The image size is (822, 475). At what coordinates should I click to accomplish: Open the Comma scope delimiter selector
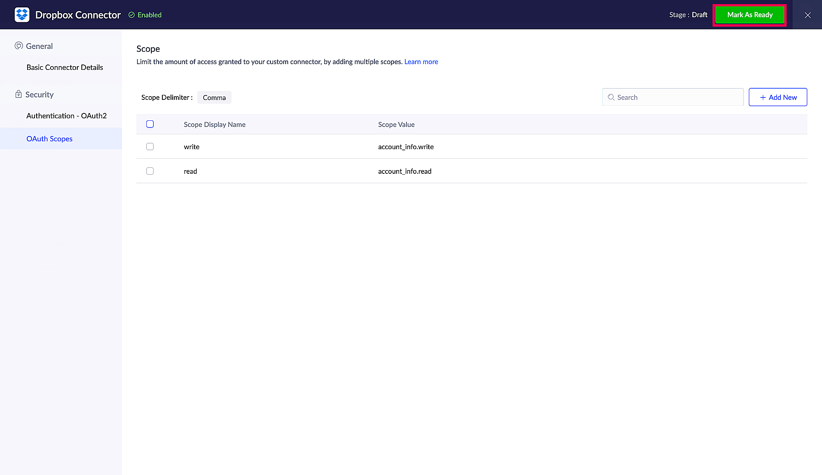point(214,97)
